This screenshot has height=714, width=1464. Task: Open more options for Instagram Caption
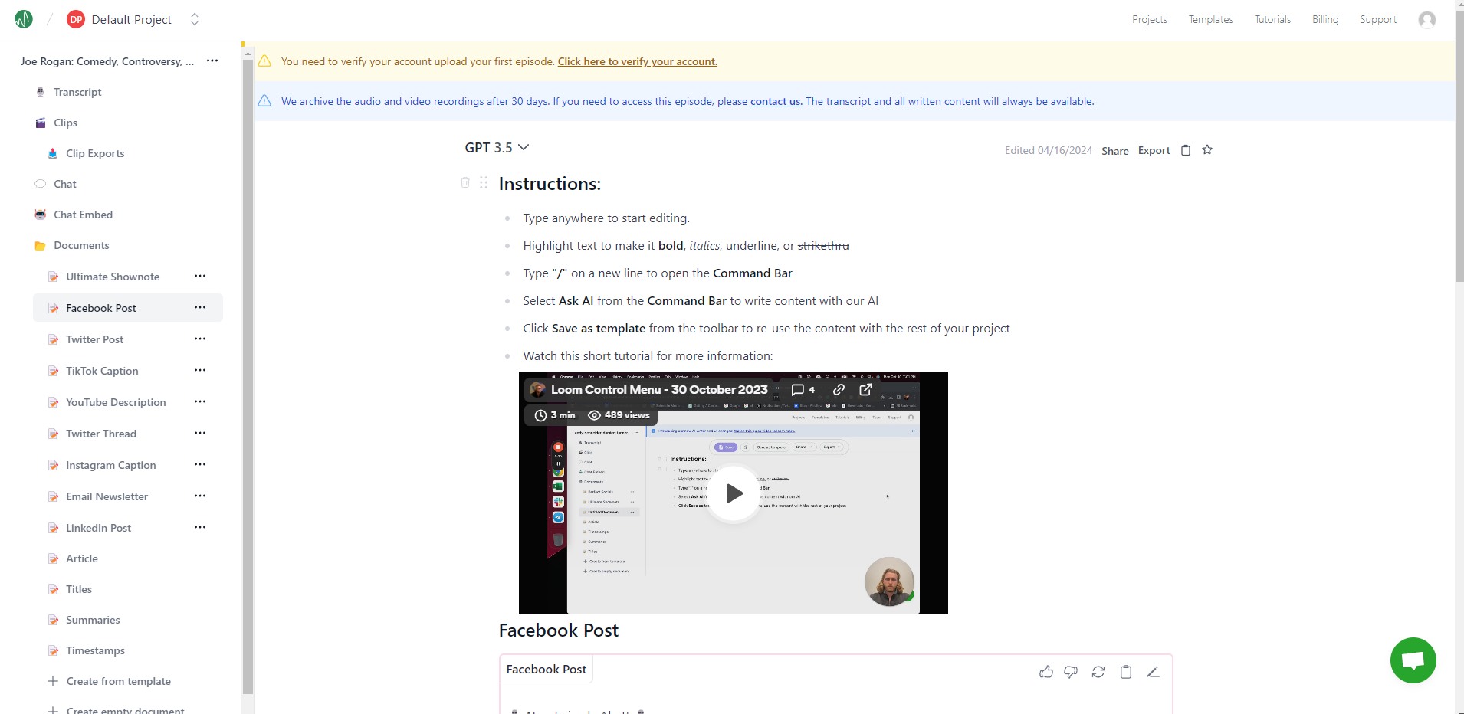(200, 464)
